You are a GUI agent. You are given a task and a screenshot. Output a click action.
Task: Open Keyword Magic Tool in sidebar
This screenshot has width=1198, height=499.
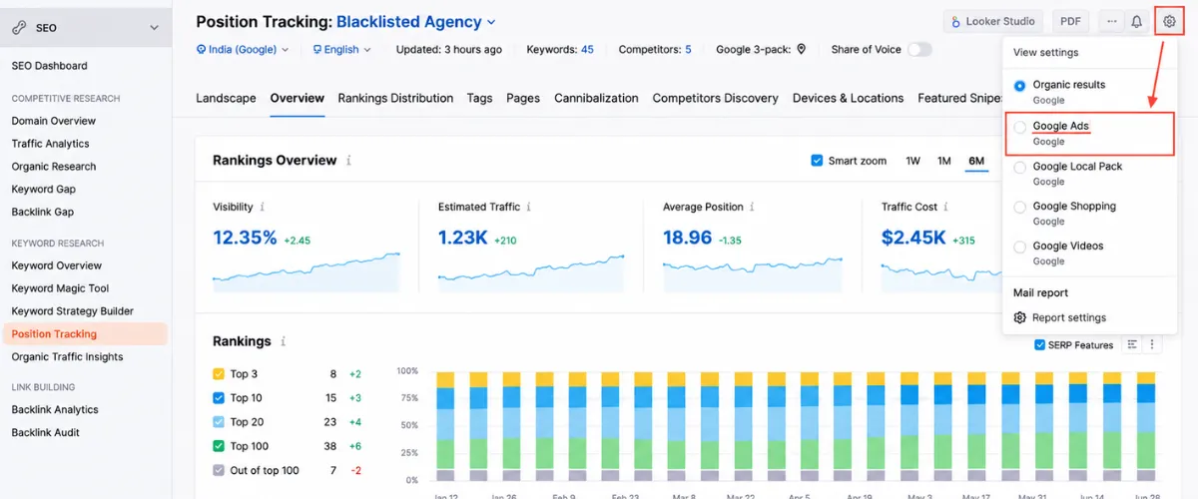[x=60, y=288]
